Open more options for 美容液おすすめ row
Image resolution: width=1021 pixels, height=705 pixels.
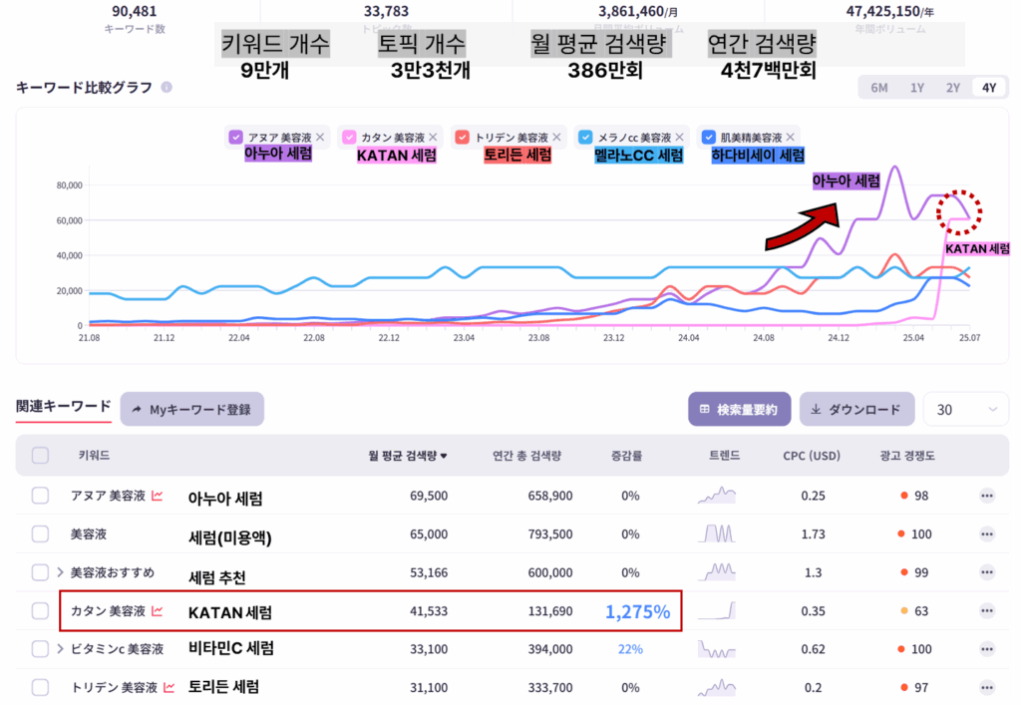pyautogui.click(x=987, y=572)
